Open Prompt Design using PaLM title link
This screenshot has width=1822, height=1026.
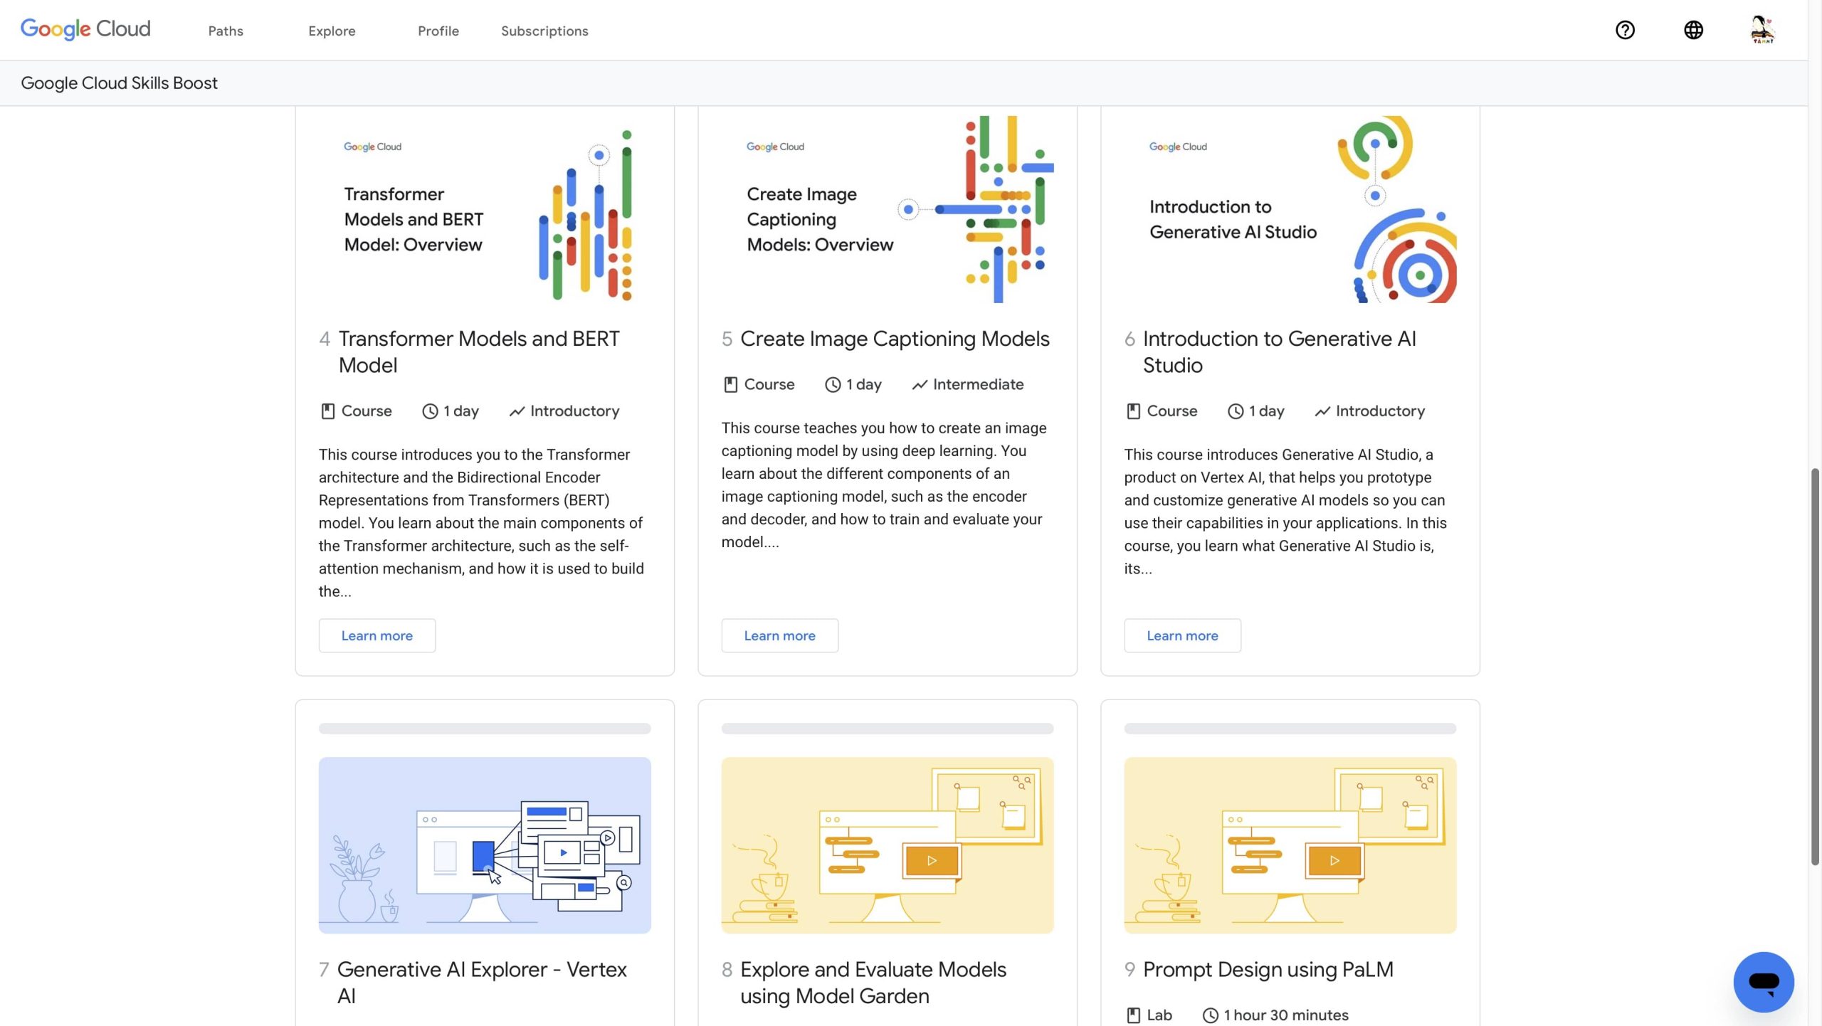[x=1268, y=969]
